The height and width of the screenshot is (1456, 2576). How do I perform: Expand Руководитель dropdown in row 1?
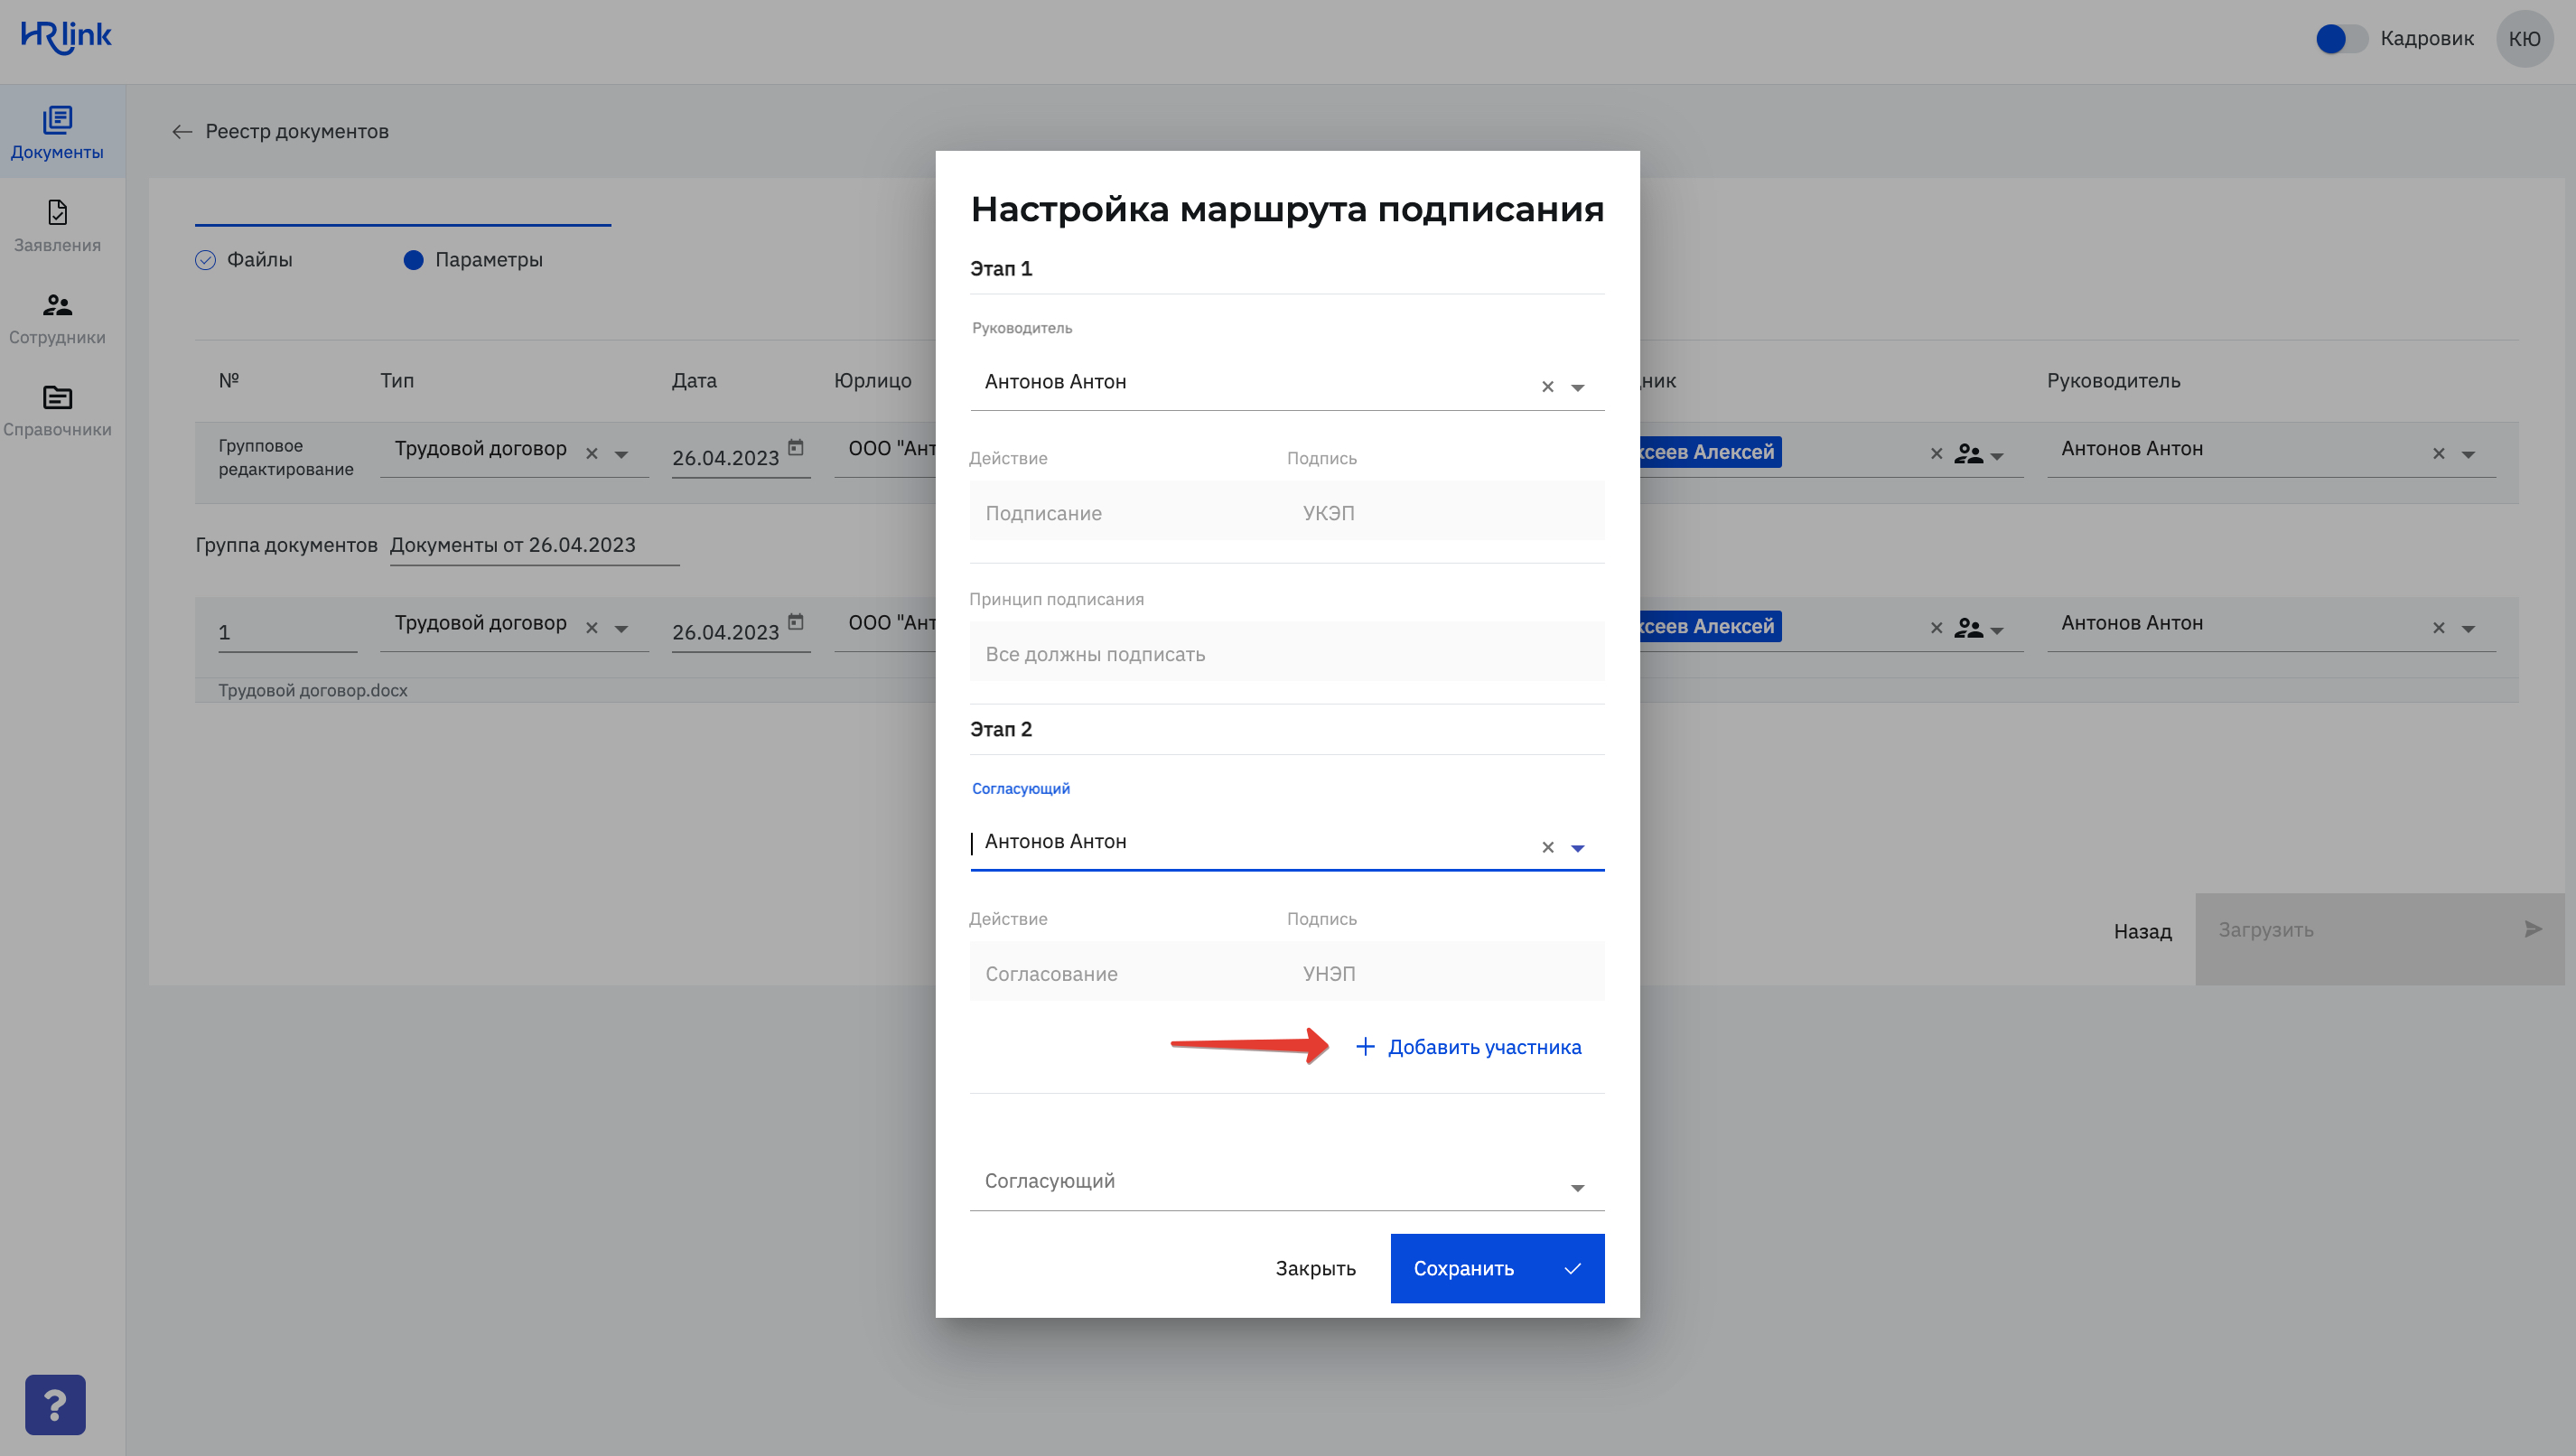2468,629
